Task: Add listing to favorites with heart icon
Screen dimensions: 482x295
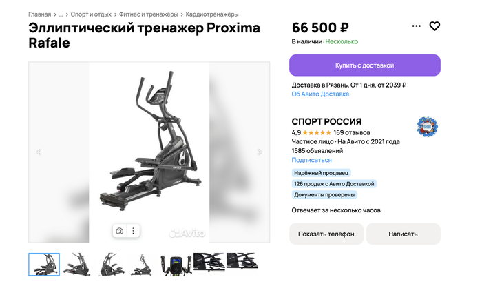Action: click(434, 26)
